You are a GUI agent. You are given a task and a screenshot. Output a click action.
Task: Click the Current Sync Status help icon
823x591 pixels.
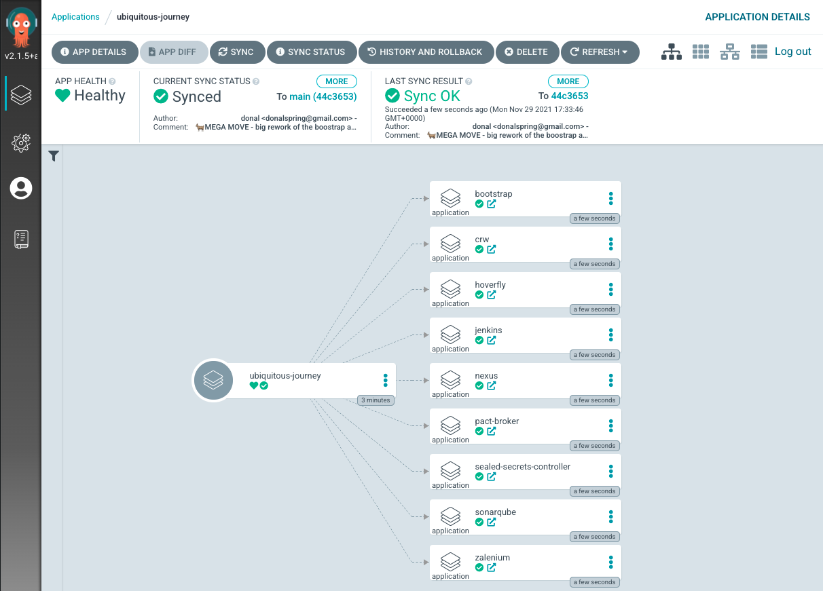(x=256, y=81)
